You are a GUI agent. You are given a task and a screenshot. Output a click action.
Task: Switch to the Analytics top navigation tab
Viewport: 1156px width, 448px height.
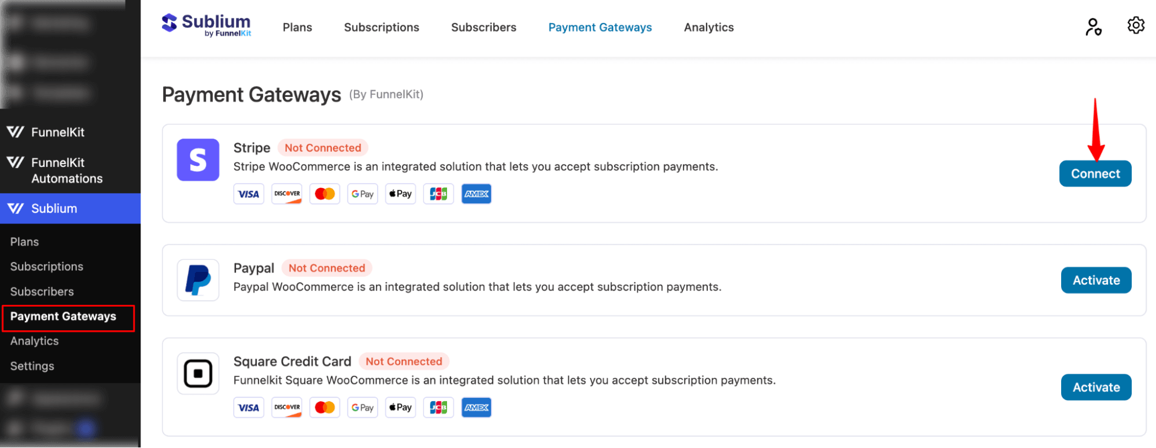[708, 27]
